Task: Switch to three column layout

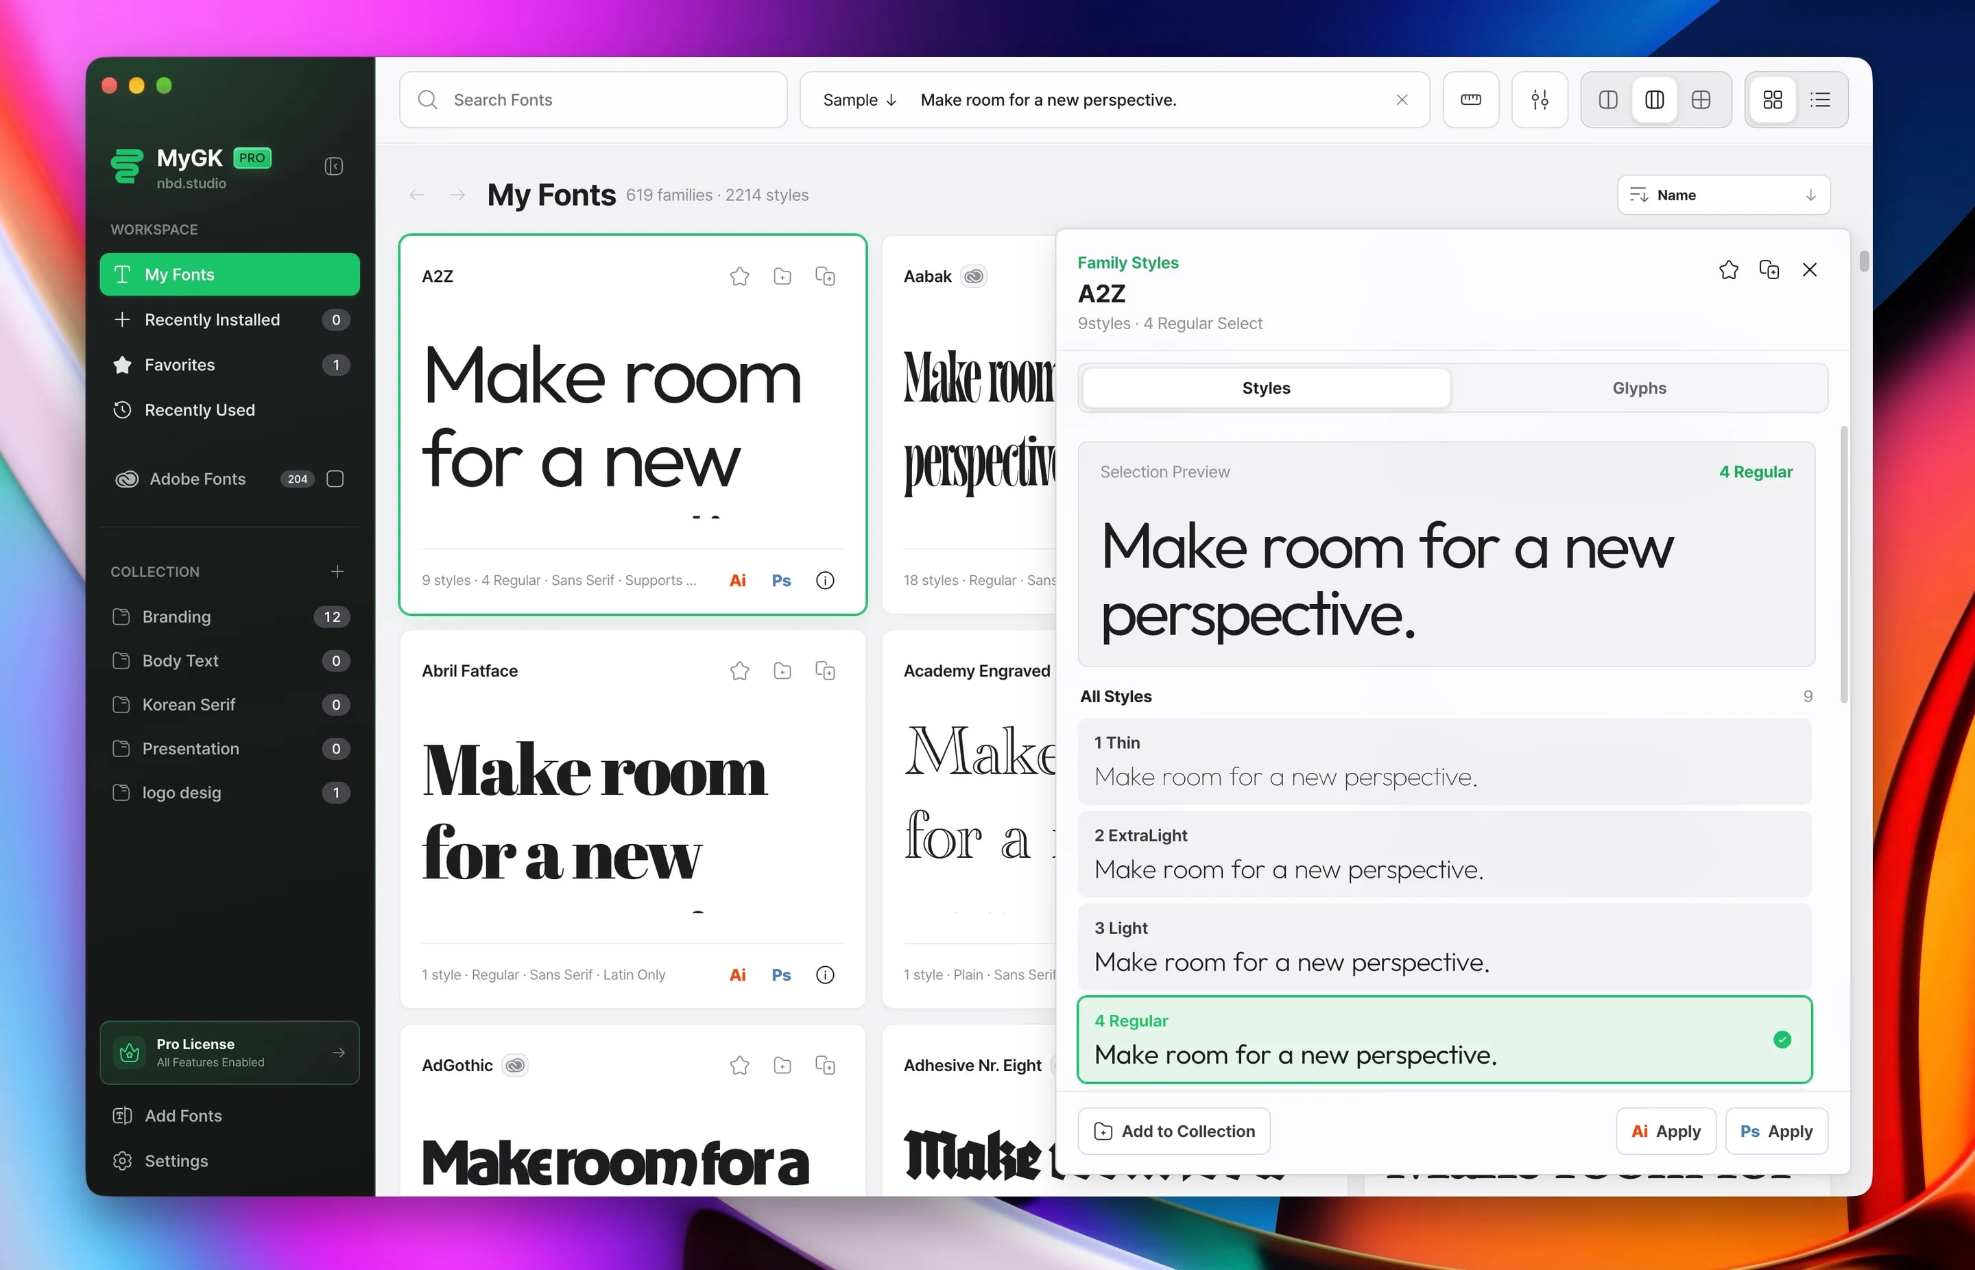Action: coord(1654,100)
